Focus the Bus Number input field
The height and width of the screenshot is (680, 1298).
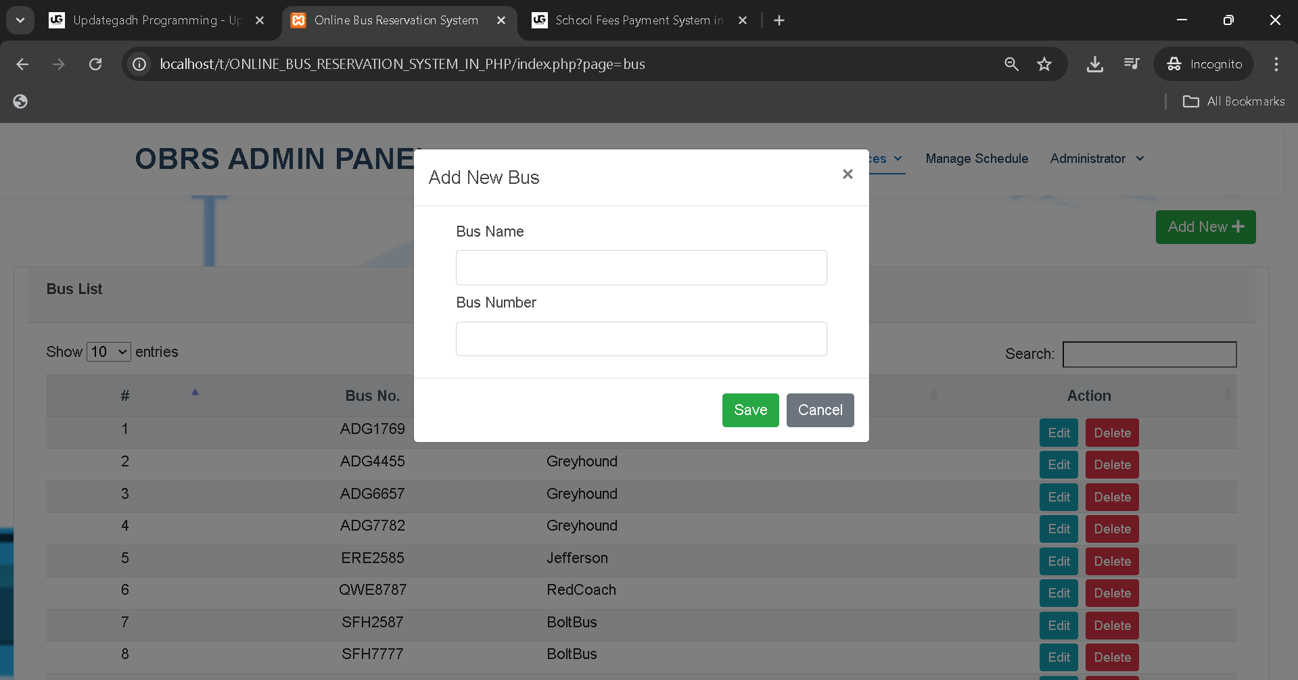click(641, 339)
